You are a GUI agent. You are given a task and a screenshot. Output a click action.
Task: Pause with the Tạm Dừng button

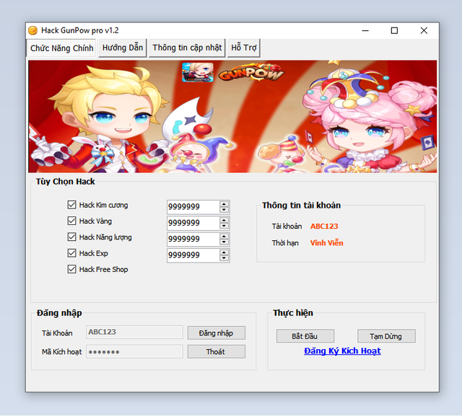(x=386, y=336)
